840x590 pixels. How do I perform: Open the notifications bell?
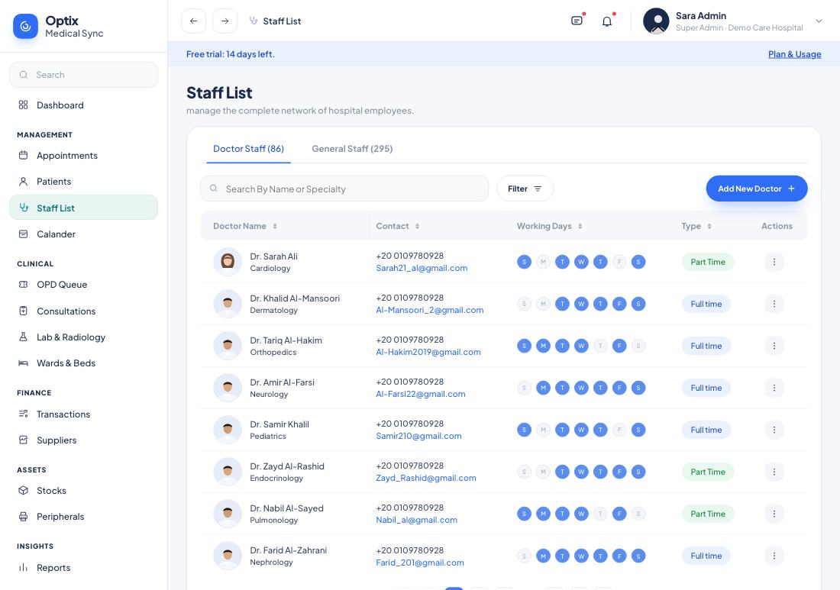coord(607,21)
